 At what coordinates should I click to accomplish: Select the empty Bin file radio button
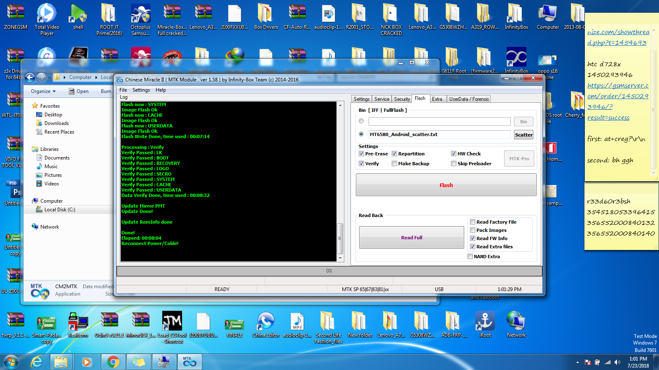coord(361,121)
